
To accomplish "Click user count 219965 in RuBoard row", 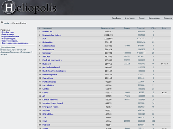I will [x=109, y=64].
